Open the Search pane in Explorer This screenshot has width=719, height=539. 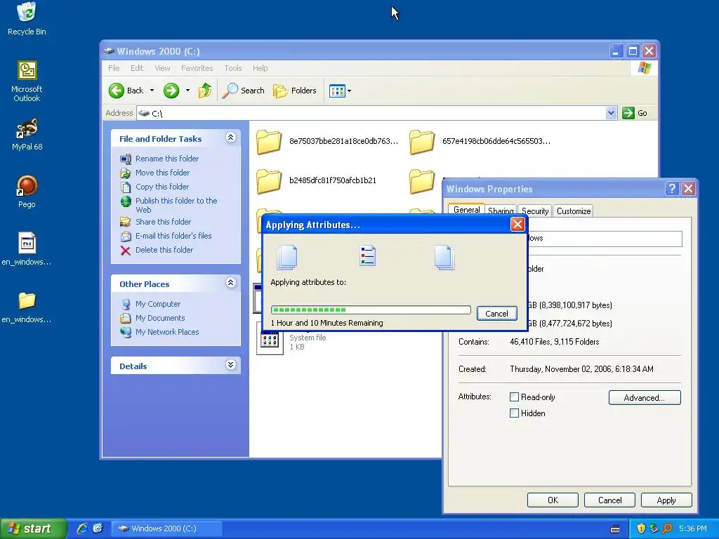(x=244, y=91)
